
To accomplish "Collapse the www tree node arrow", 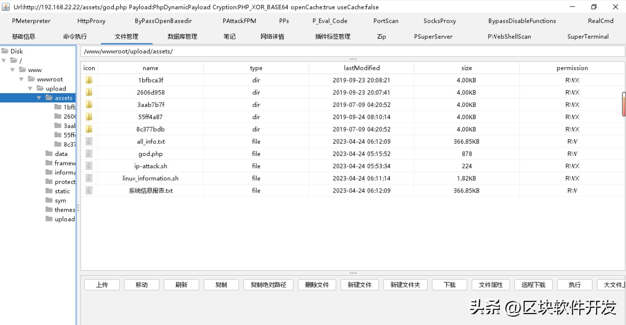I will click(12, 70).
